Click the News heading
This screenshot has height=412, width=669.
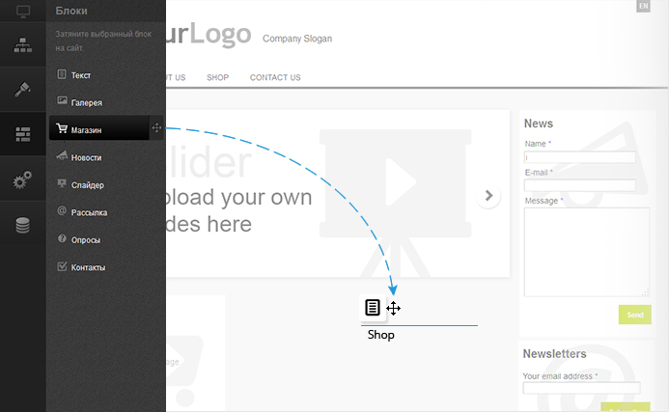pos(539,124)
